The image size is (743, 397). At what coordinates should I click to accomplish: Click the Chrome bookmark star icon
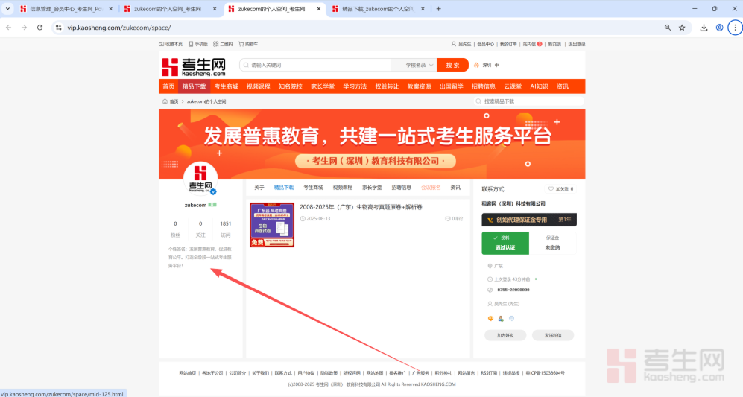[681, 28]
